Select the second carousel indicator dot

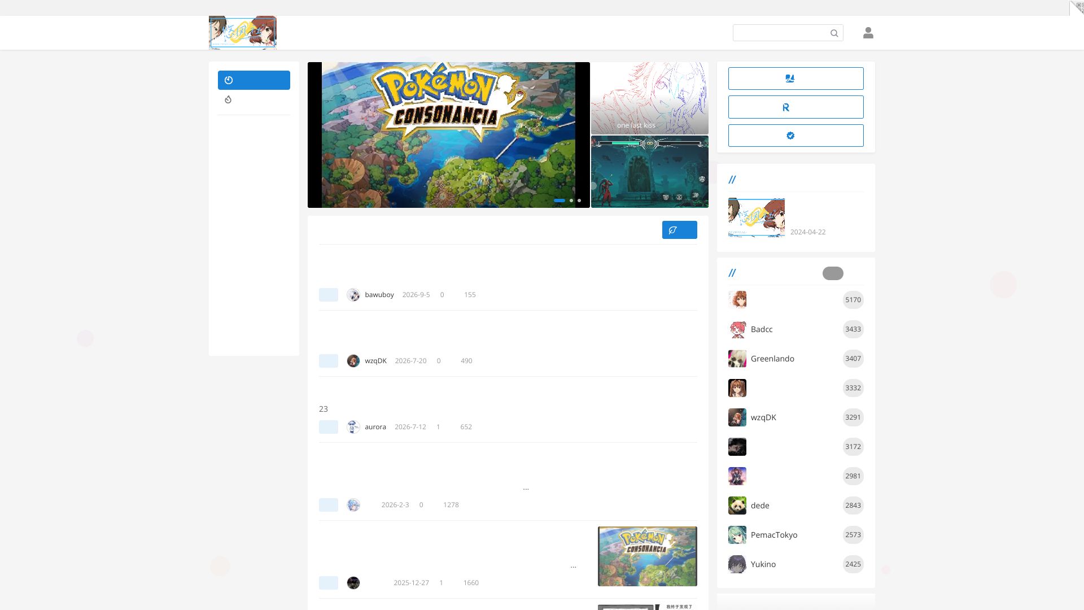tap(571, 201)
